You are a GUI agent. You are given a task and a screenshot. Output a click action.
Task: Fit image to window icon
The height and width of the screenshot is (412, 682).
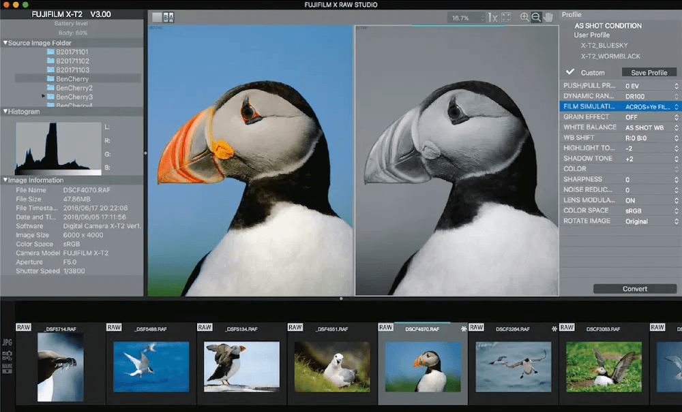pos(506,18)
